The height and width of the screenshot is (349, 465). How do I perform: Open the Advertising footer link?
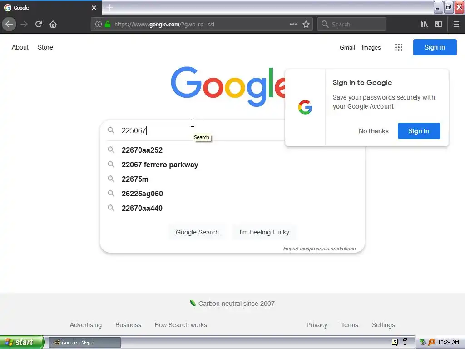(86, 325)
